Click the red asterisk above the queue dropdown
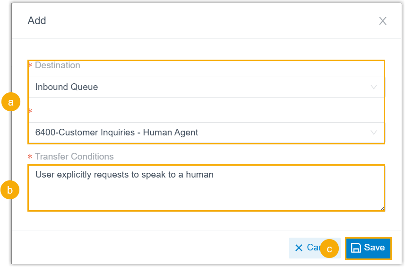Image resolution: width=405 pixels, height=267 pixels. 30,112
